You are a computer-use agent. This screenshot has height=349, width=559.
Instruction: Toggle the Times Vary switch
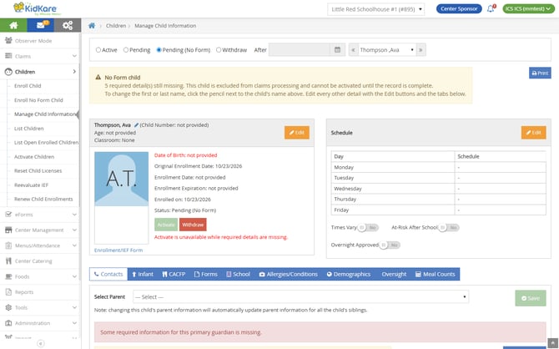point(368,227)
